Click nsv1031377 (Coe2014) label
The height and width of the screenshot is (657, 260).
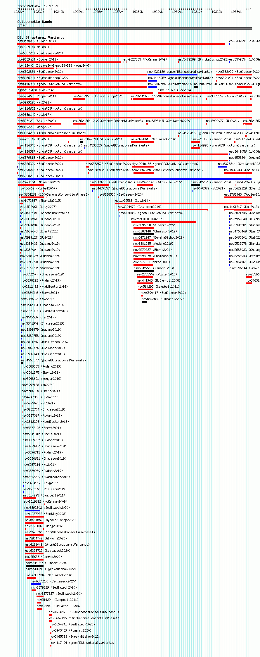tap(175, 90)
